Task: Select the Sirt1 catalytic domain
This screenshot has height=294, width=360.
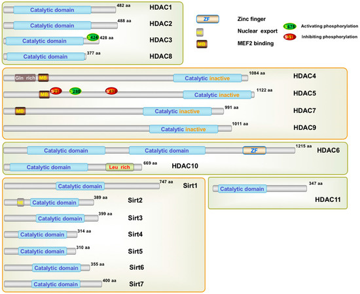Action: (x=80, y=186)
